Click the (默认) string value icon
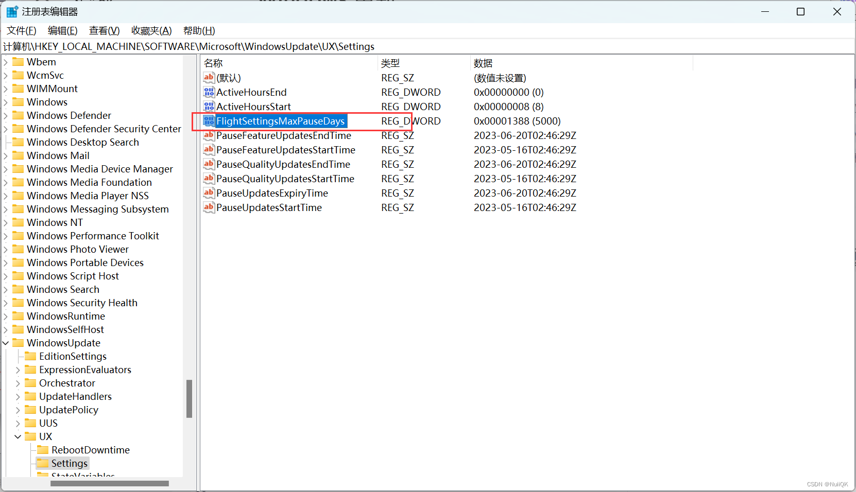 point(209,78)
